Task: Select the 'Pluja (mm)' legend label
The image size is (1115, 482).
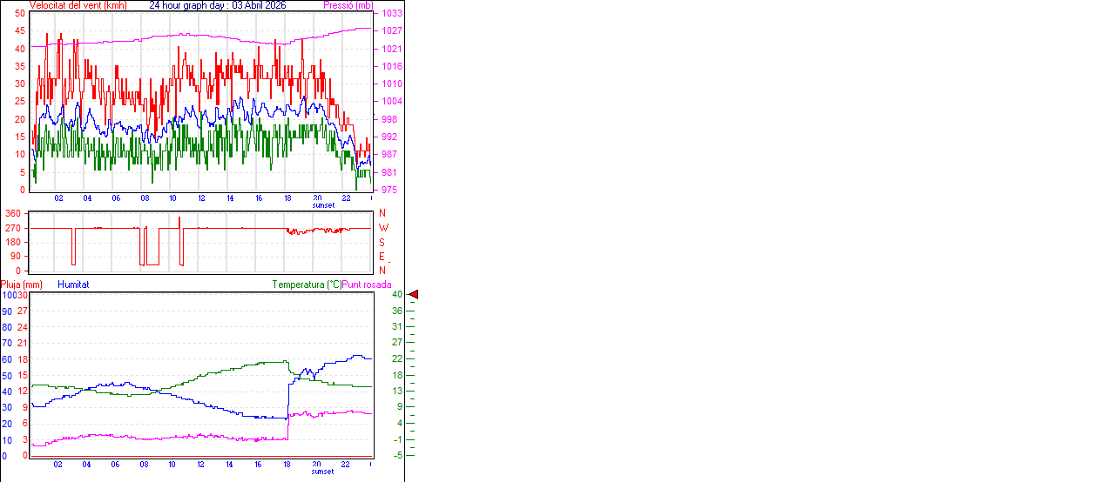Action: coord(22,285)
